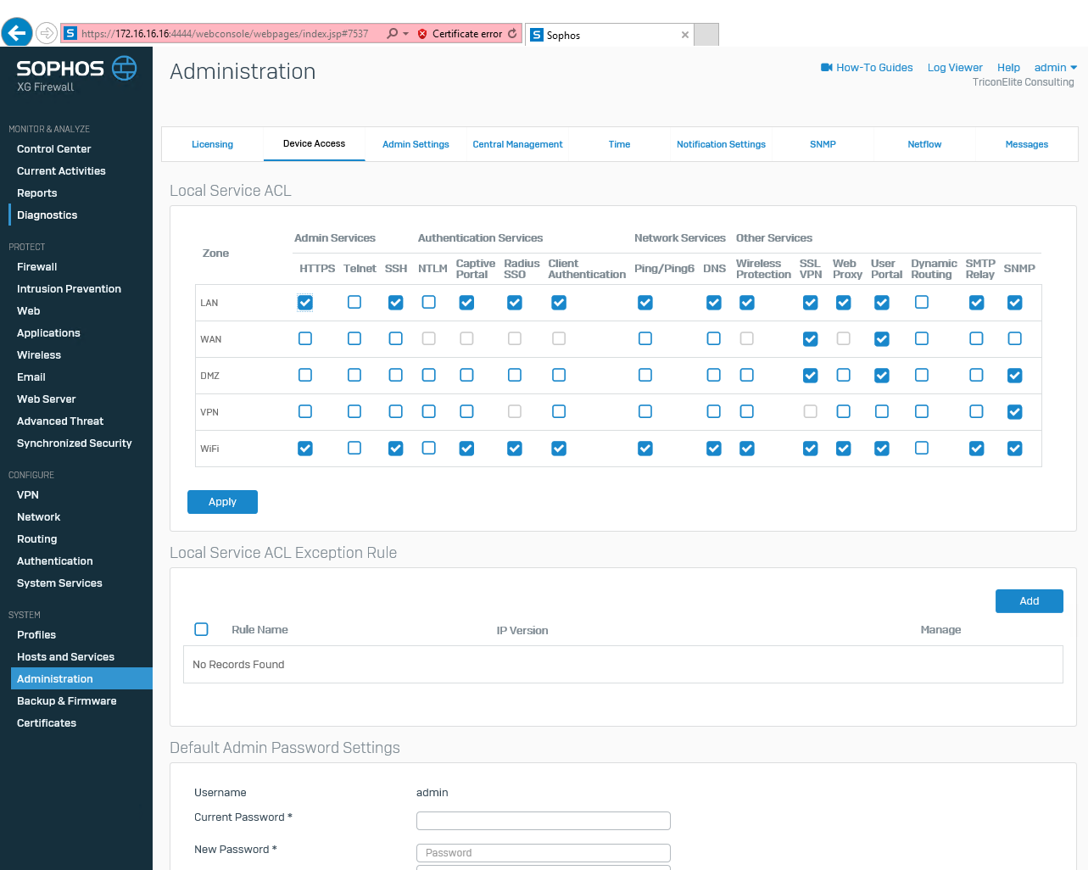This screenshot has height=870, width=1088.
Task: Open Current Activities in the sidebar
Action: coord(61,171)
